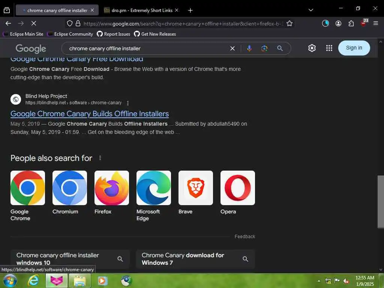Open Google Chrome Canary Builds Offline Installers link

[90, 114]
